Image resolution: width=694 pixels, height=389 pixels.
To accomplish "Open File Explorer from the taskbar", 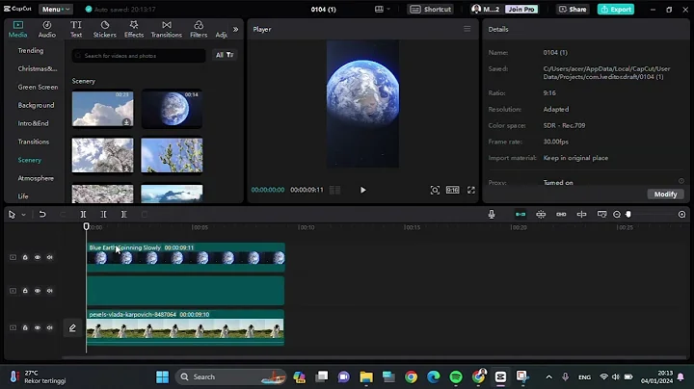I will [366, 377].
